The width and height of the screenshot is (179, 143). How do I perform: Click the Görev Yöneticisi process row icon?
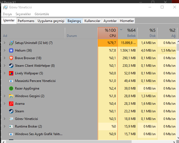pyautogui.click(x=11, y=119)
